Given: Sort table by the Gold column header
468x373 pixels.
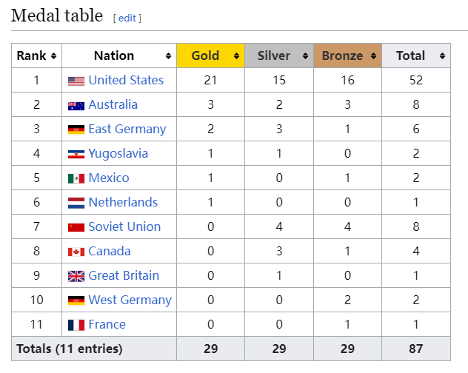Looking at the screenshot, I should (x=206, y=56).
